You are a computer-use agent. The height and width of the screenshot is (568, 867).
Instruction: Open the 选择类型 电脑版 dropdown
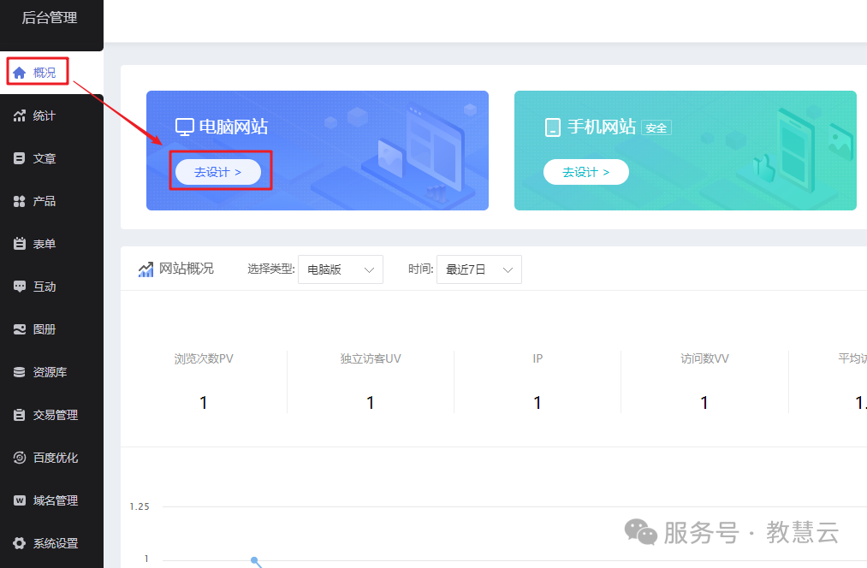point(340,269)
